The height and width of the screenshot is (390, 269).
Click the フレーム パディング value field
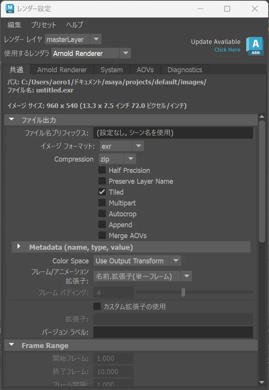point(114,292)
